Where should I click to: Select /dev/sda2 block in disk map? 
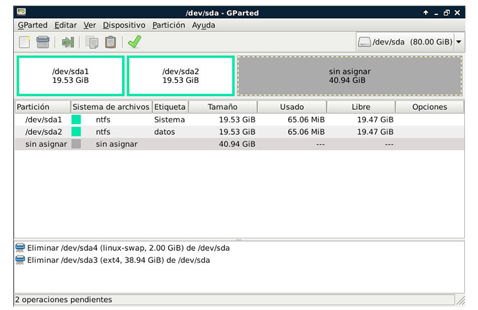point(181,76)
